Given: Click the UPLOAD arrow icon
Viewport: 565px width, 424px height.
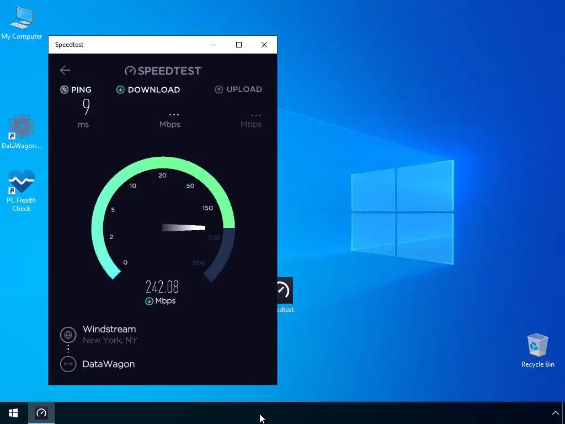Looking at the screenshot, I should (218, 89).
